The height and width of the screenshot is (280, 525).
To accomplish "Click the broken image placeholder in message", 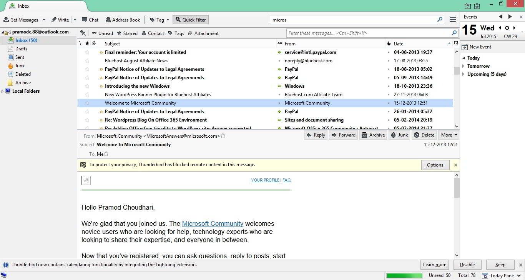I will point(86,180).
